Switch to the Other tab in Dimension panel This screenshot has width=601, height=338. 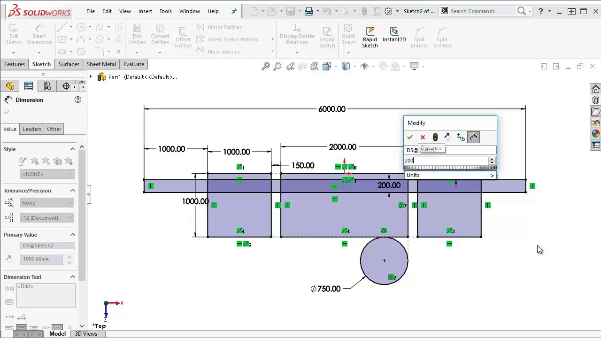tap(54, 129)
